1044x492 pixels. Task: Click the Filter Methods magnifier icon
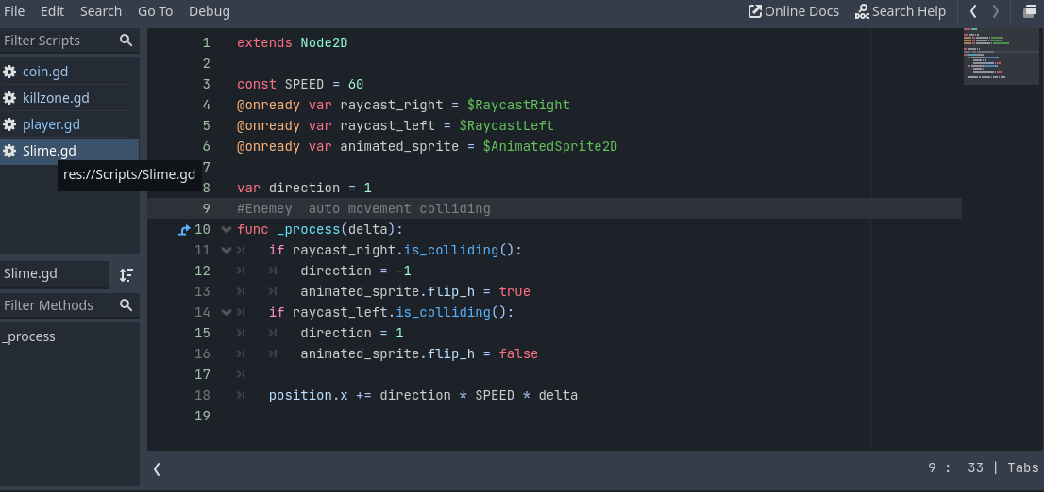126,305
